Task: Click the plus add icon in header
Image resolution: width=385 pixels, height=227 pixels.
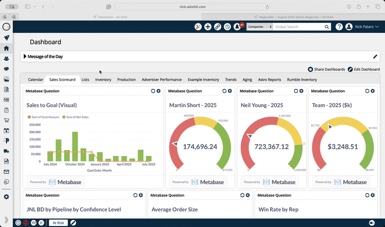Action: tap(208, 27)
